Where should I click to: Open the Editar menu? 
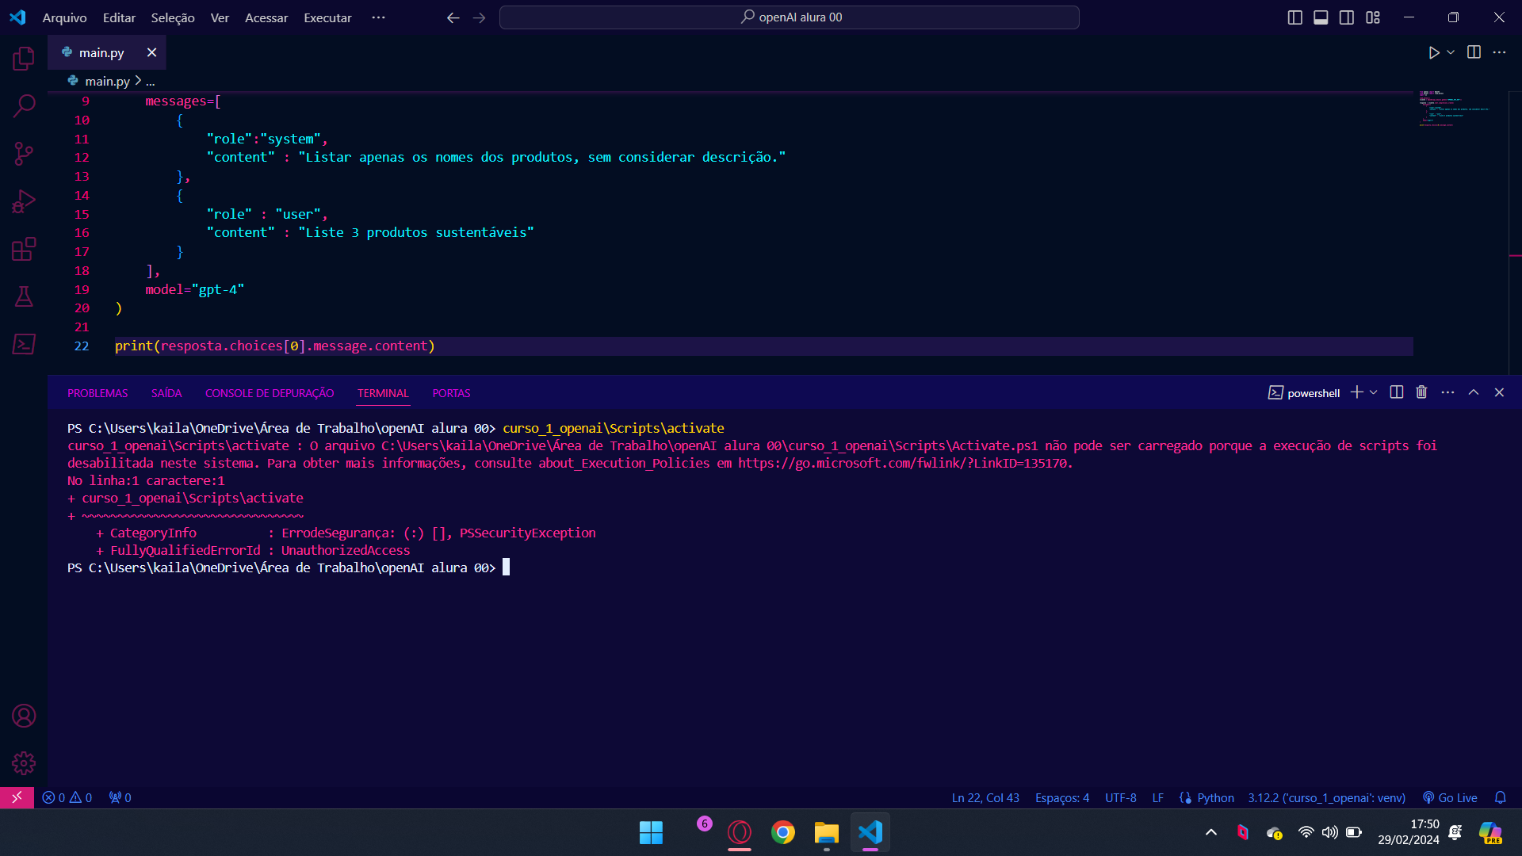[119, 17]
